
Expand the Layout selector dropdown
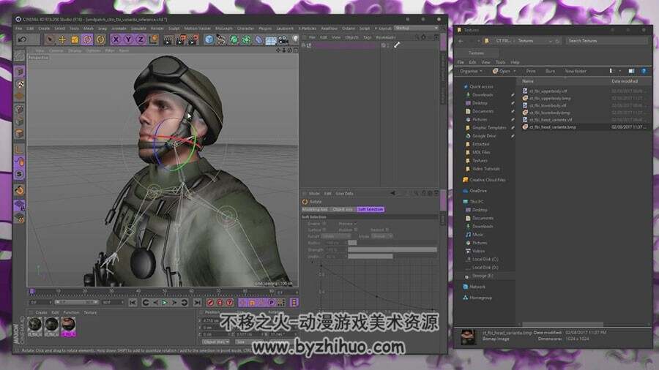point(417,28)
